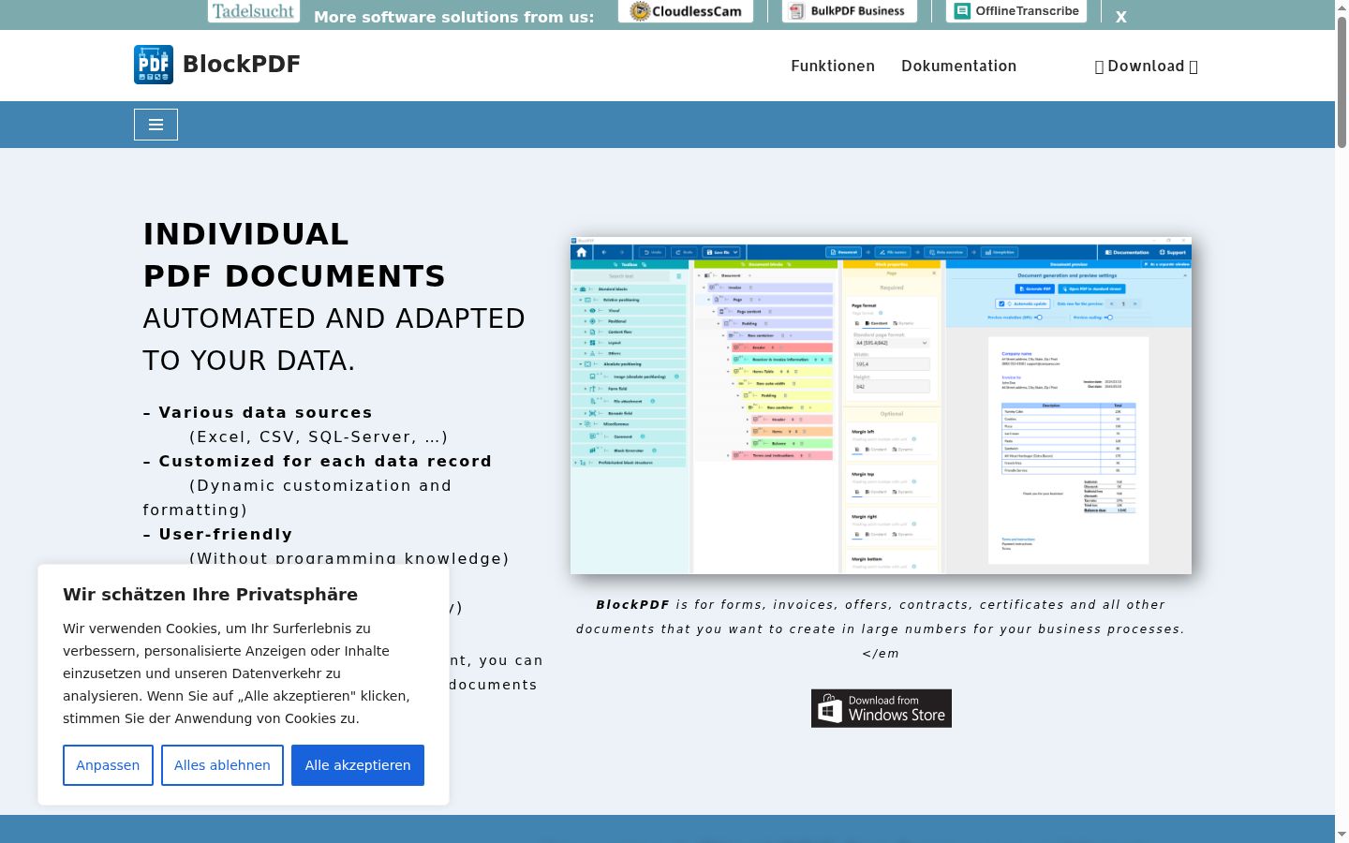The height and width of the screenshot is (843, 1349).
Task: Click the 'Various data sources' bullet text
Action: [265, 412]
